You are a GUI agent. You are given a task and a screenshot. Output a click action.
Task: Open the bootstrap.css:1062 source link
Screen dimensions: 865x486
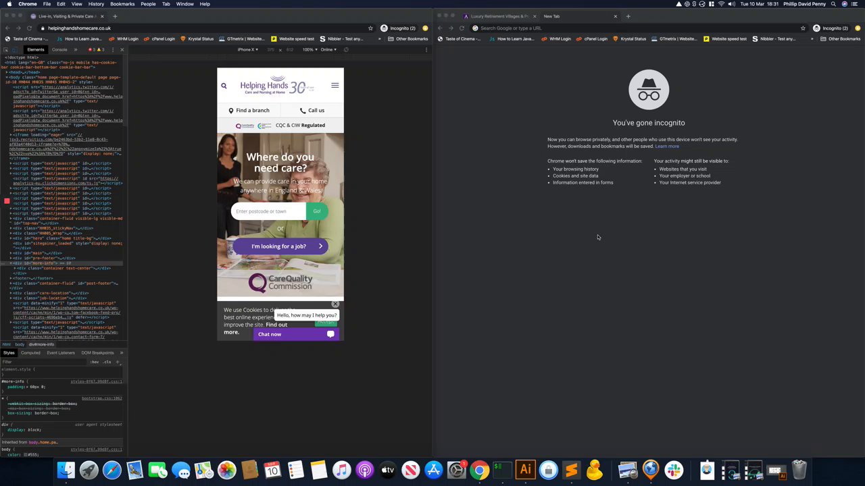[x=102, y=398]
